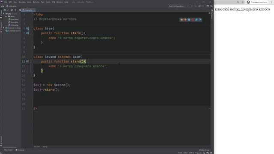This screenshot has width=274, height=154.
Task: Click the Run button in toolbar
Action: (x=188, y=6)
